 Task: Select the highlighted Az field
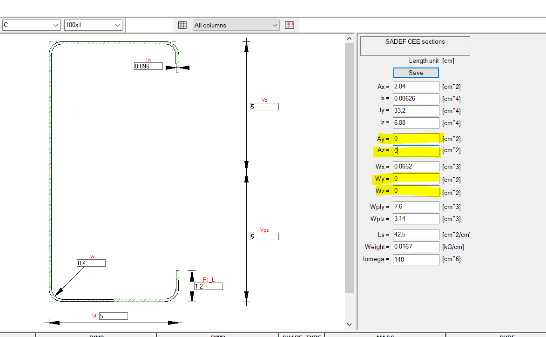click(416, 150)
